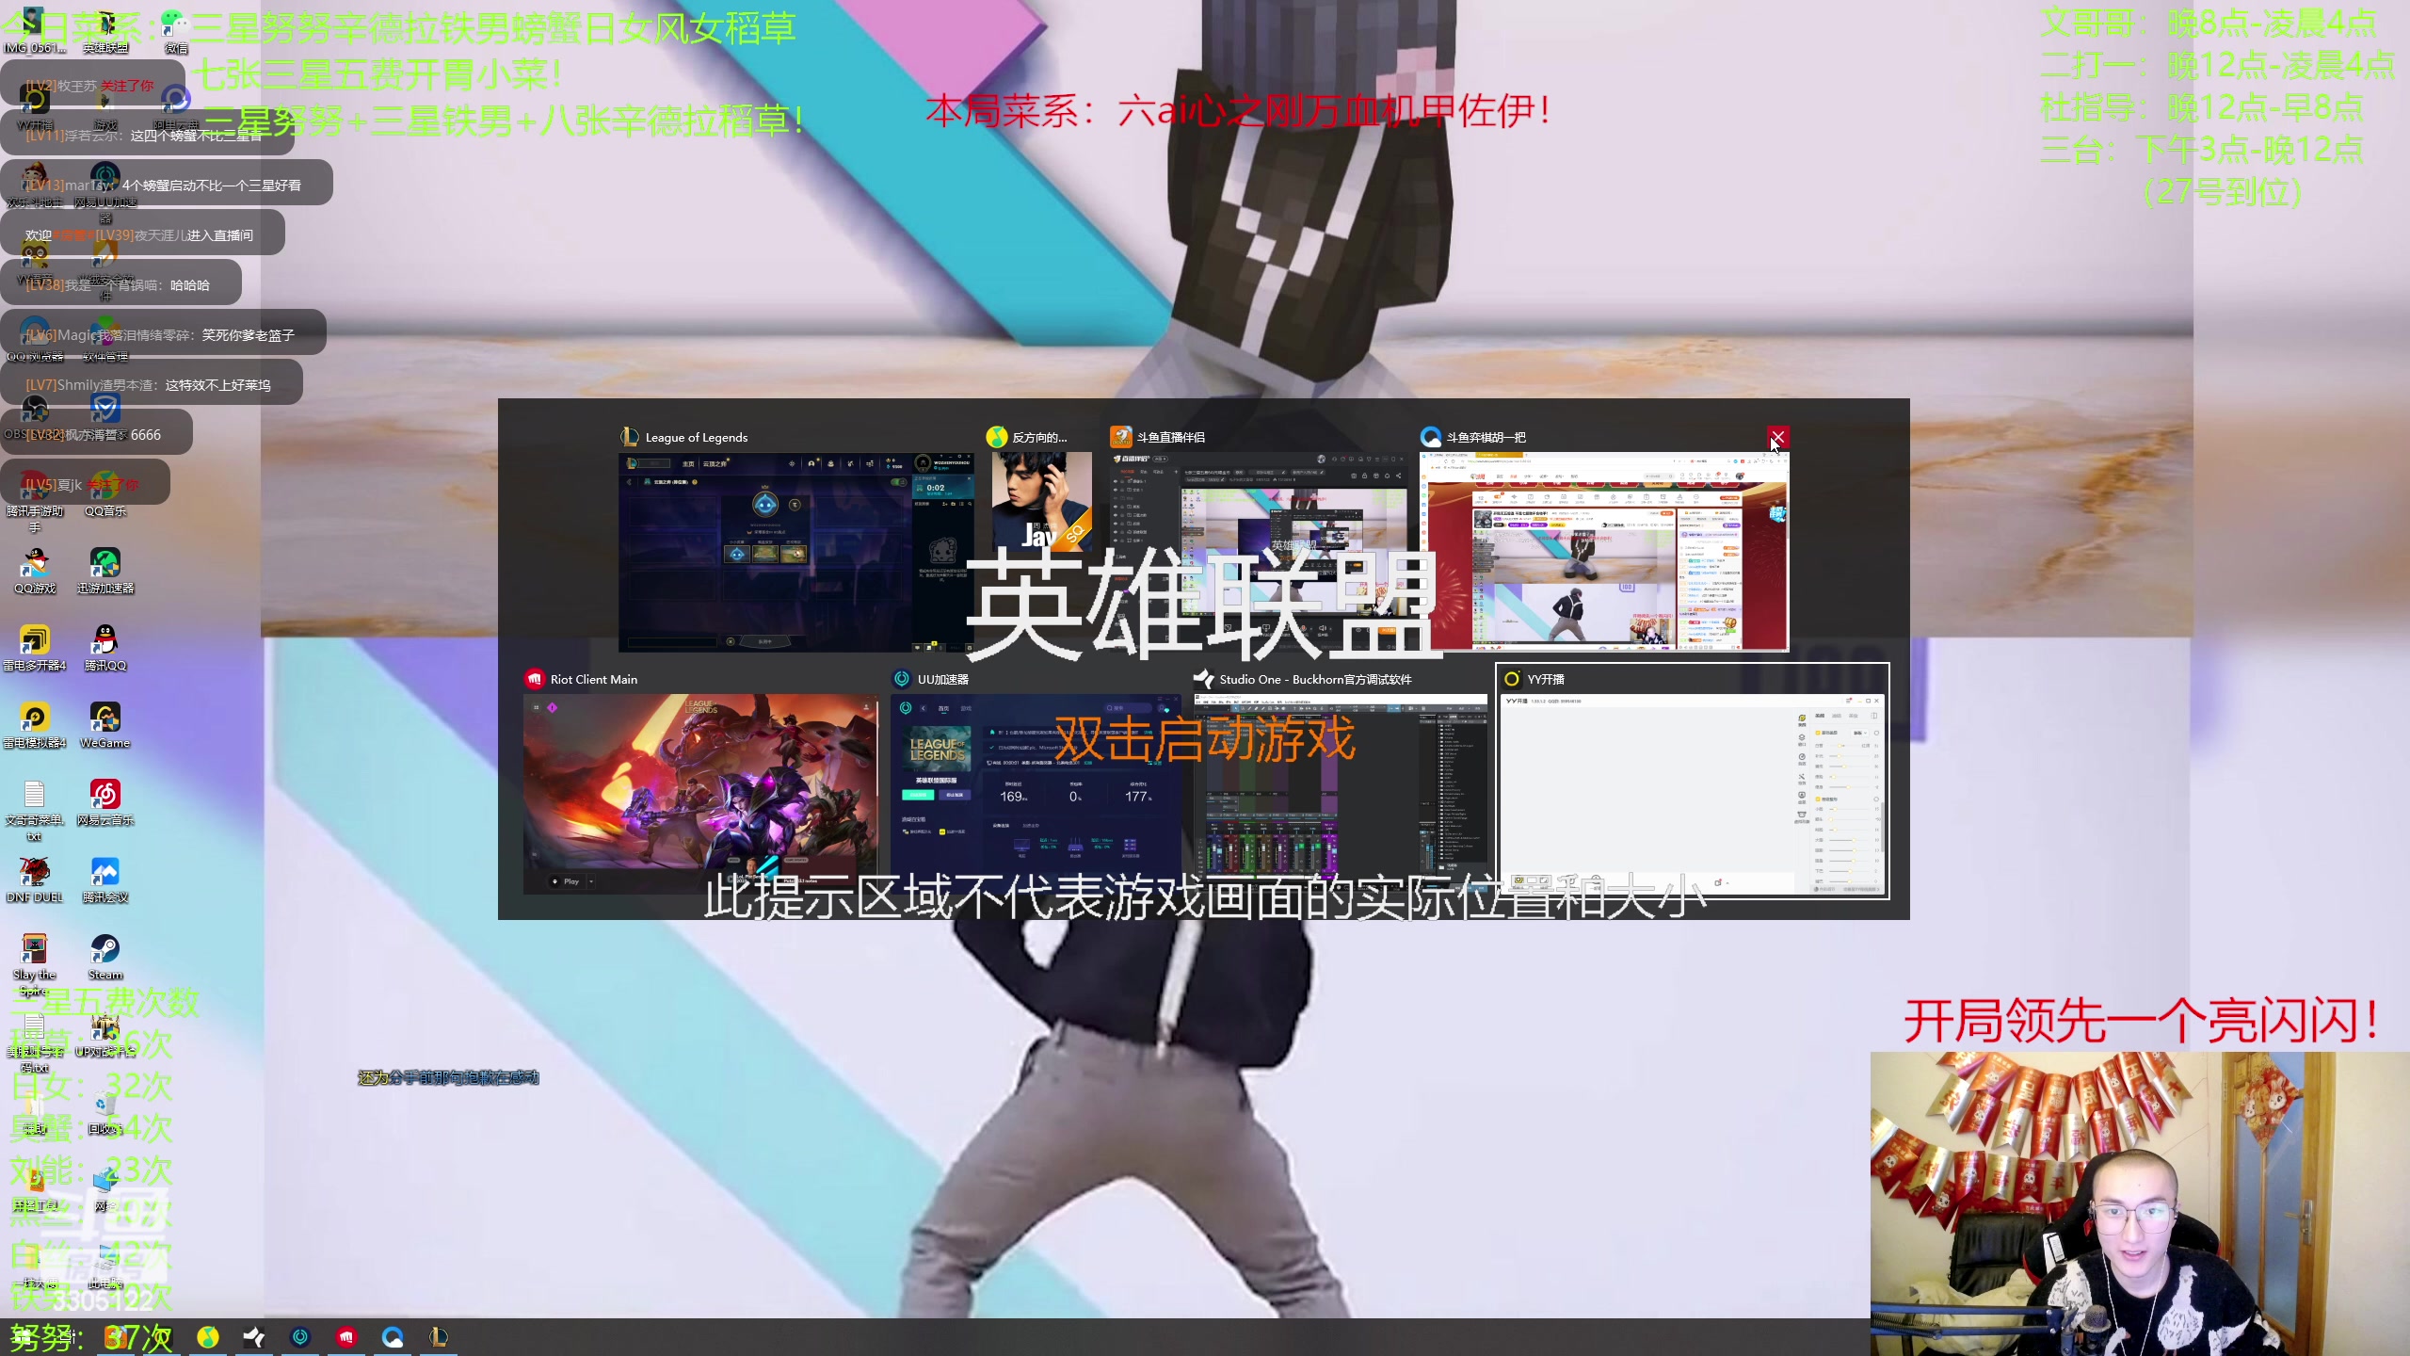This screenshot has height=1356, width=2410.
Task: Launch Slay the Spire from the desktop
Action: tap(35, 962)
